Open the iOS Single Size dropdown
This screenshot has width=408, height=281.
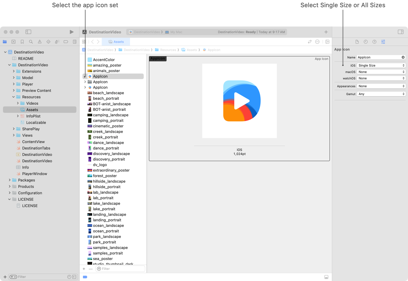coord(381,65)
